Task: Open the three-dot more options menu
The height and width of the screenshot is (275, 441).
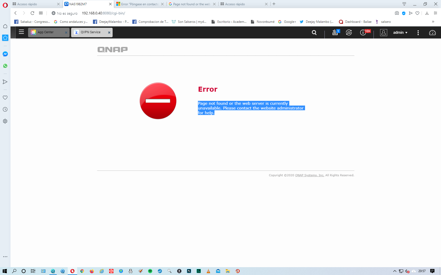Action: [418, 32]
